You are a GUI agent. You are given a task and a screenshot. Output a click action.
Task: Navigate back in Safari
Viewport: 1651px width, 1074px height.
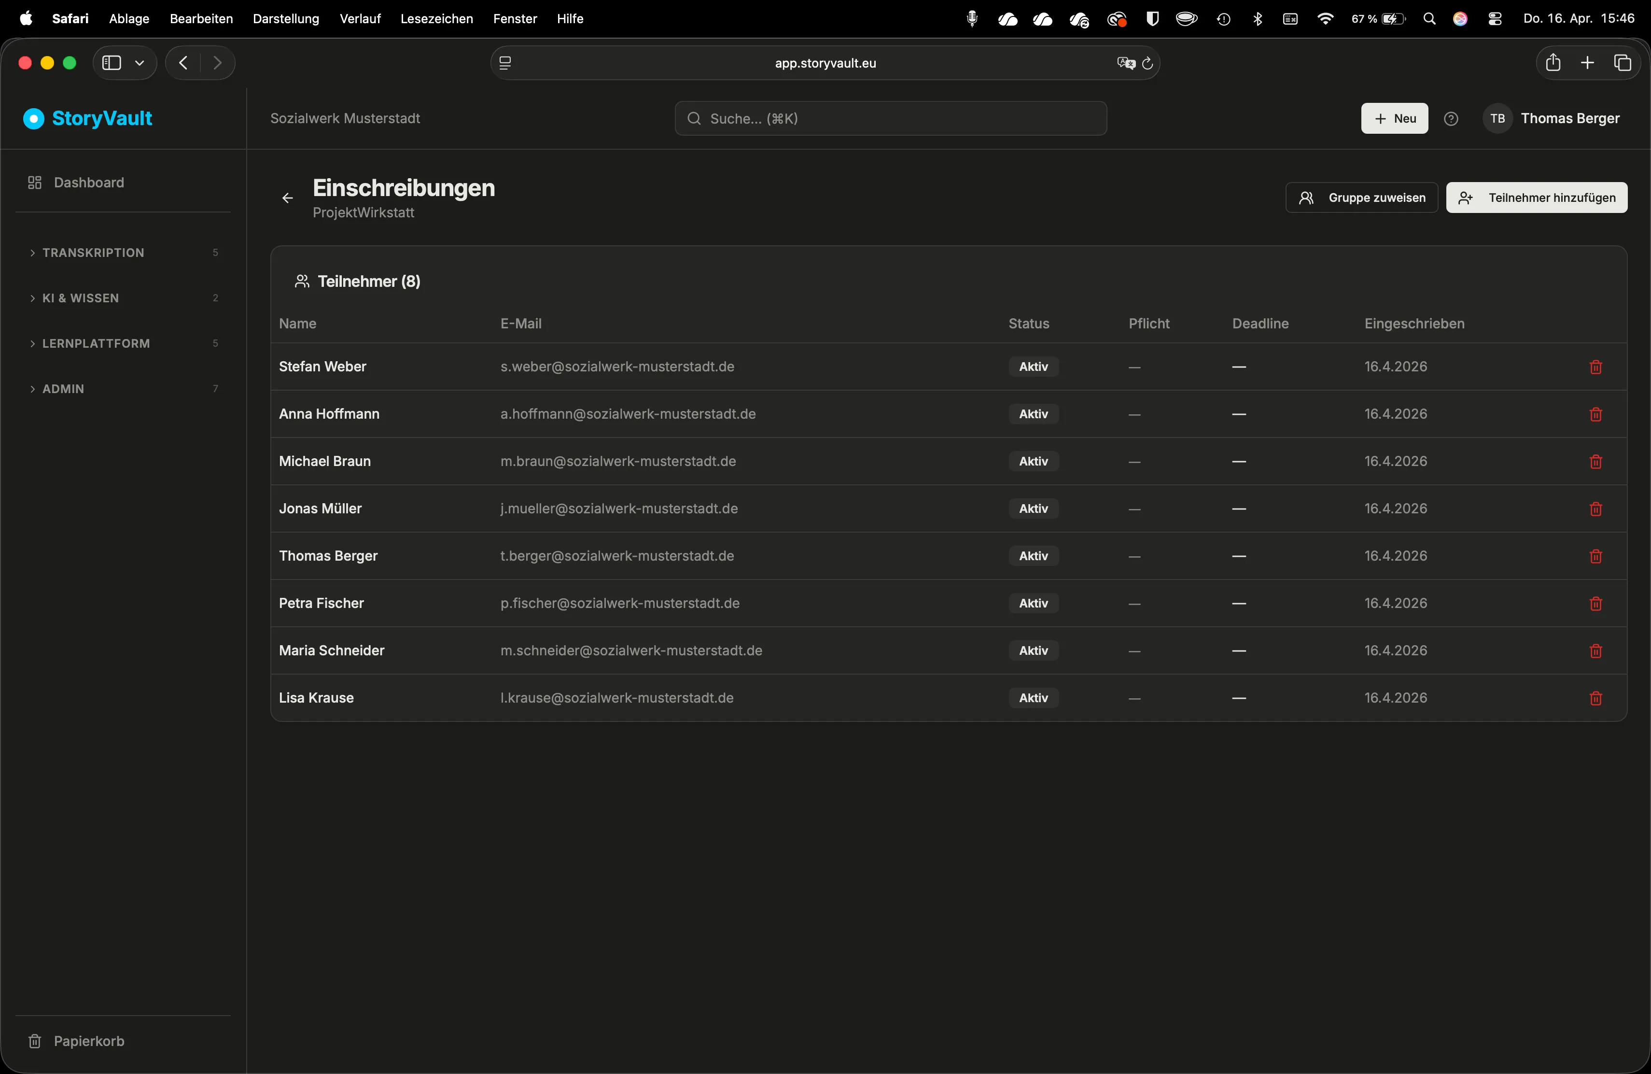[x=183, y=63]
